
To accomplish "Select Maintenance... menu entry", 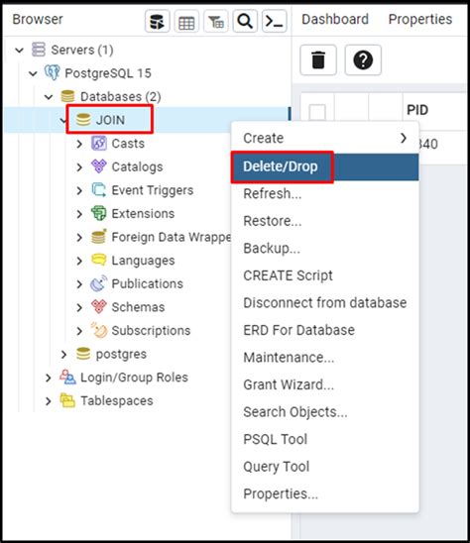I will pos(325,358).
